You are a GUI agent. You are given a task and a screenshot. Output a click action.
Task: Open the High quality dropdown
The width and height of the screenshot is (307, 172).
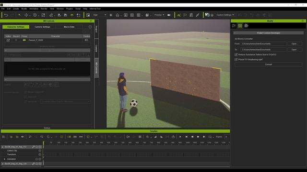coord(99,15)
